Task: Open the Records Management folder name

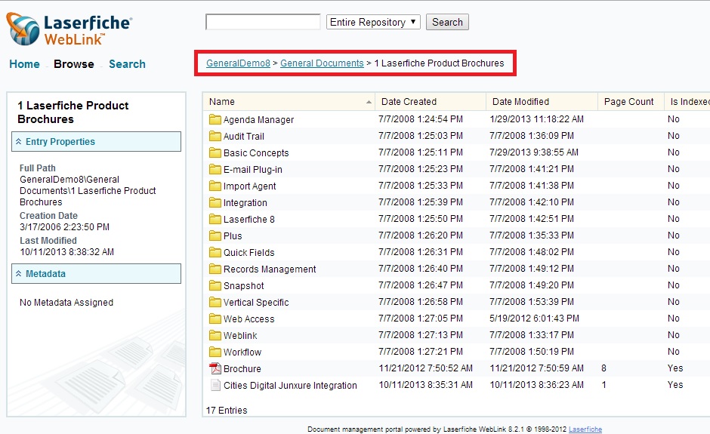Action: (x=270, y=269)
